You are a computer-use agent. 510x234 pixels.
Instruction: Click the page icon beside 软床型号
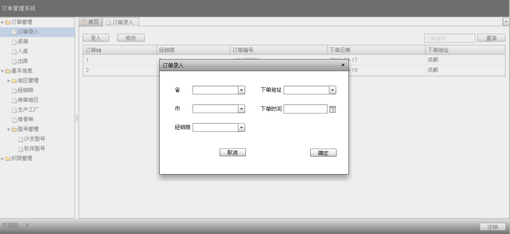point(21,149)
